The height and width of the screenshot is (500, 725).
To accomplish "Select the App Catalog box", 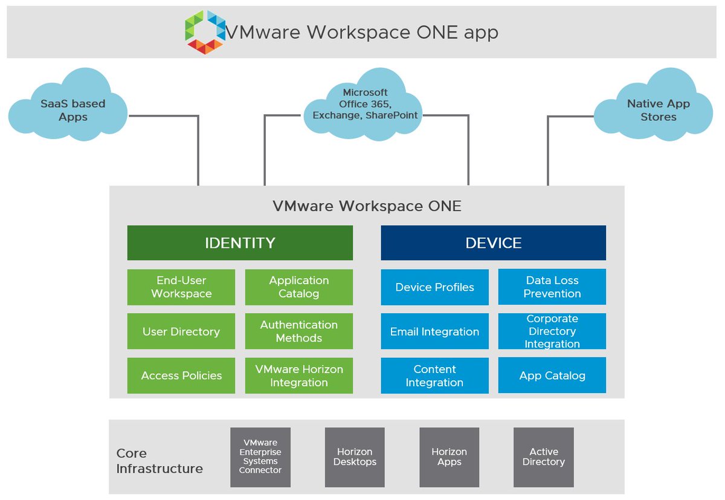I will pyautogui.click(x=552, y=375).
